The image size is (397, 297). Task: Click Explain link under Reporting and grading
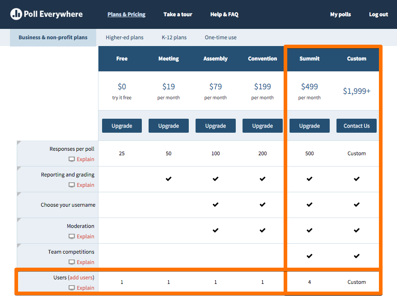85,185
